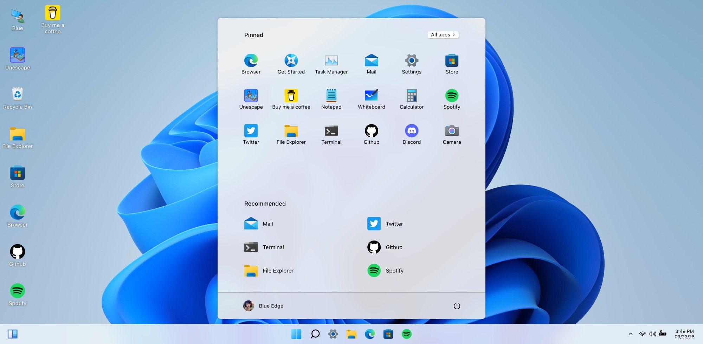Open recommended Terminal item

[x=264, y=247]
